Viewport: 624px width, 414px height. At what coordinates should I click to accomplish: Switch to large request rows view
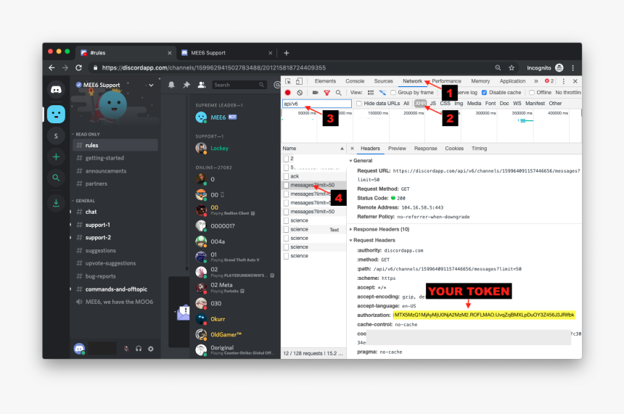(371, 93)
